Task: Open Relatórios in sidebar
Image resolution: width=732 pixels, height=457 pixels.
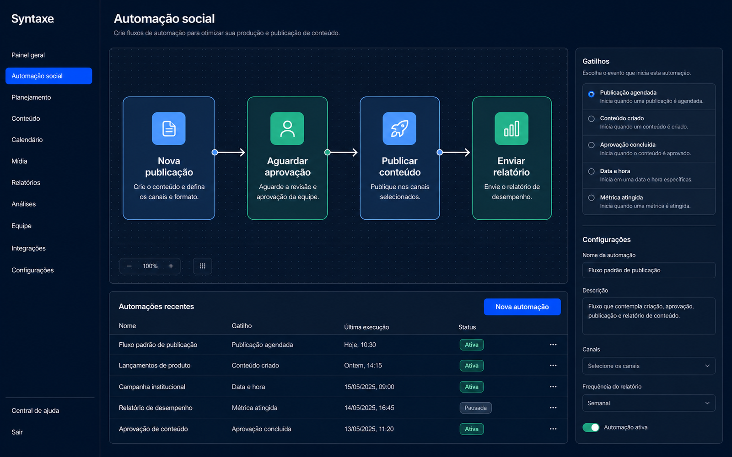Action: pos(26,182)
